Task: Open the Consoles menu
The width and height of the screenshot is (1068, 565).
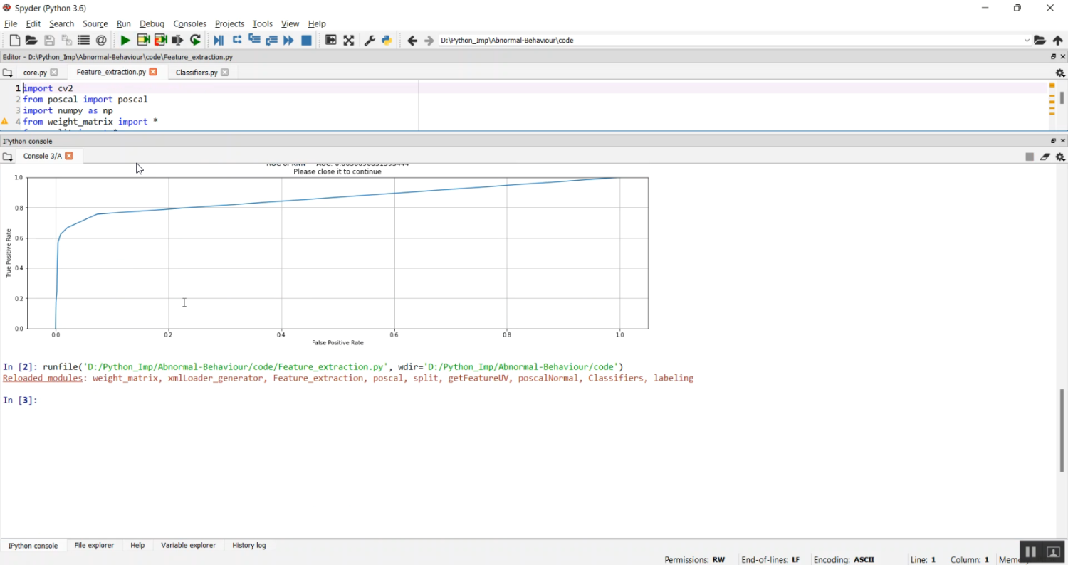Action: (189, 23)
